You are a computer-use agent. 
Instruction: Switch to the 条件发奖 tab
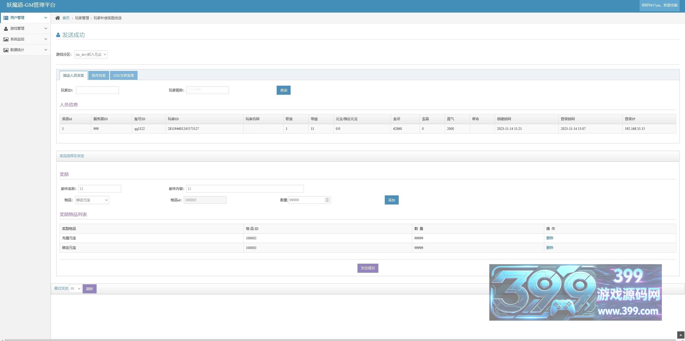click(x=99, y=75)
